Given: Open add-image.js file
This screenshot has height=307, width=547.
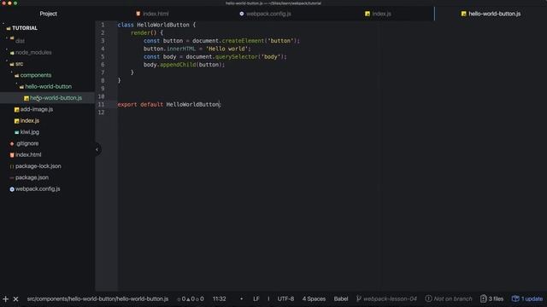Looking at the screenshot, I should click(37, 109).
